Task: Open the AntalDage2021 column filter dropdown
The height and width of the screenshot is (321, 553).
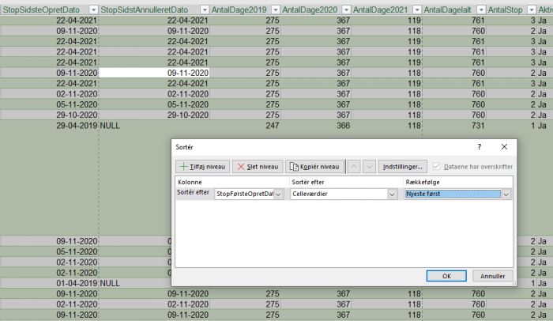Action: click(x=417, y=10)
